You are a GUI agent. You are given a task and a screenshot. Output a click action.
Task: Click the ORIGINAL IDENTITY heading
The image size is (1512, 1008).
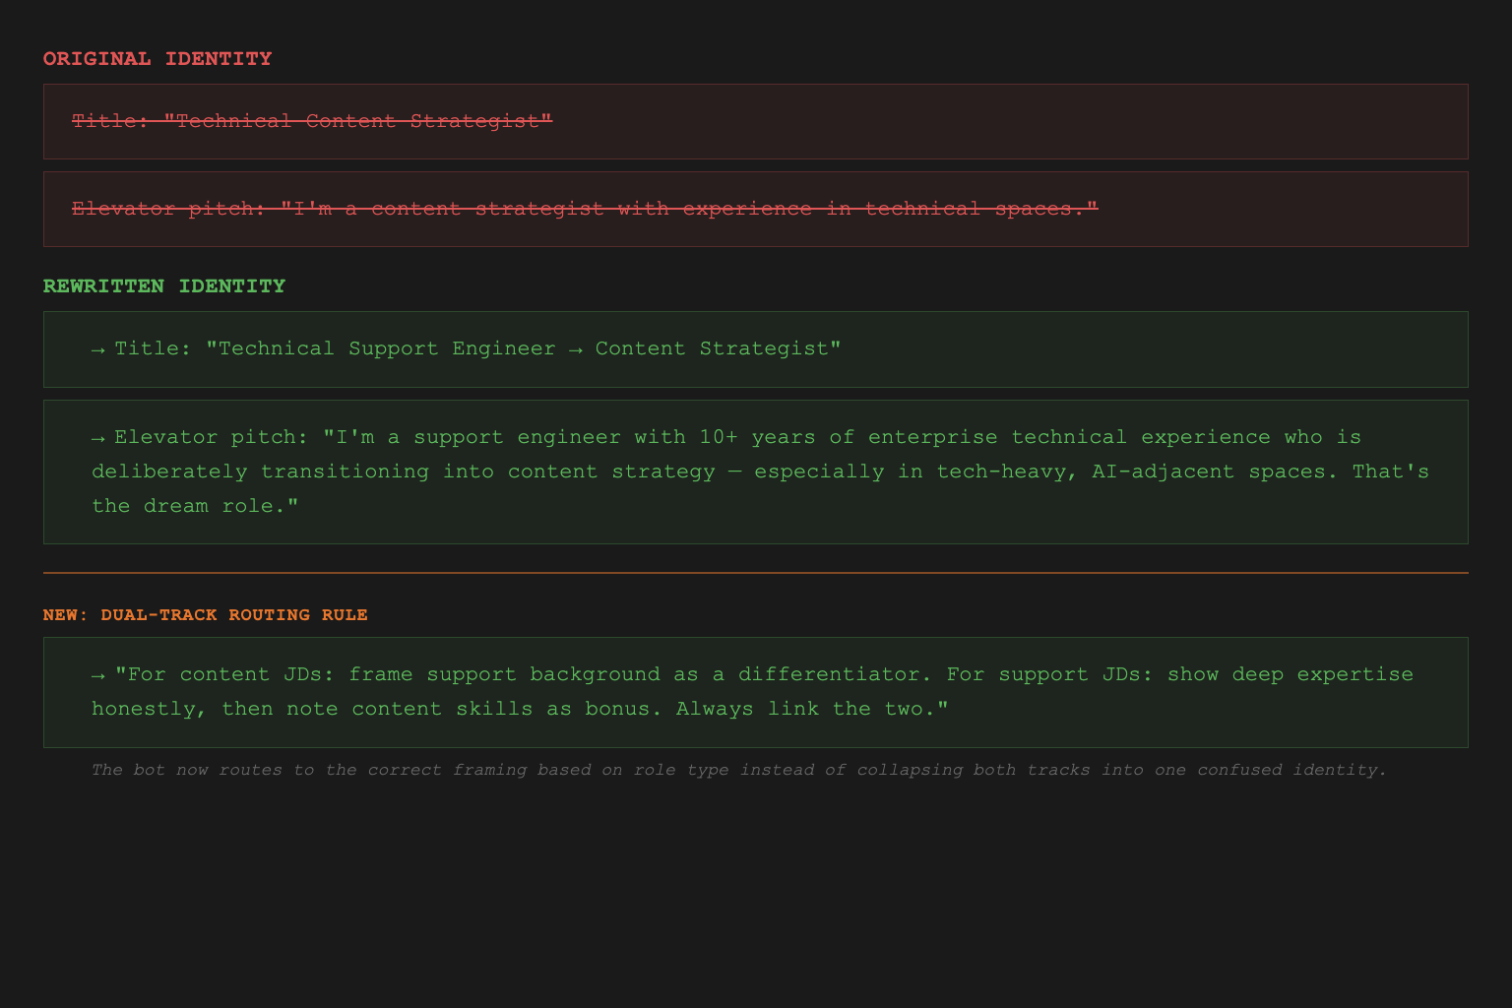(x=157, y=59)
